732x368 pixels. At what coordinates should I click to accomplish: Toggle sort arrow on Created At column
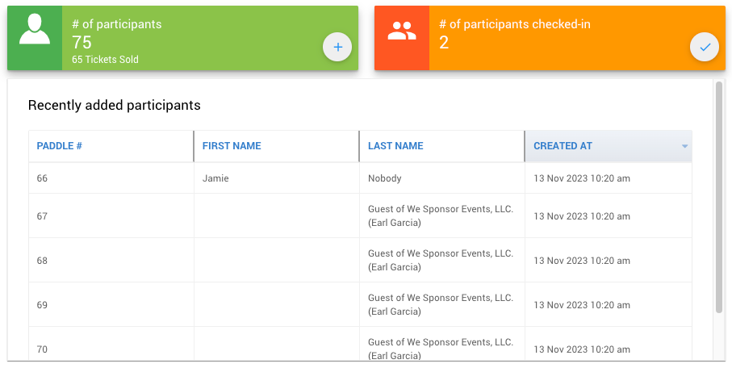coord(684,147)
